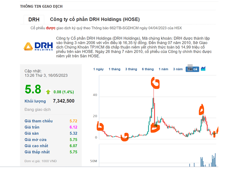Click the 'Đang giao dịch' status text
Viewport: 241px width, 172px height.
[37, 110]
